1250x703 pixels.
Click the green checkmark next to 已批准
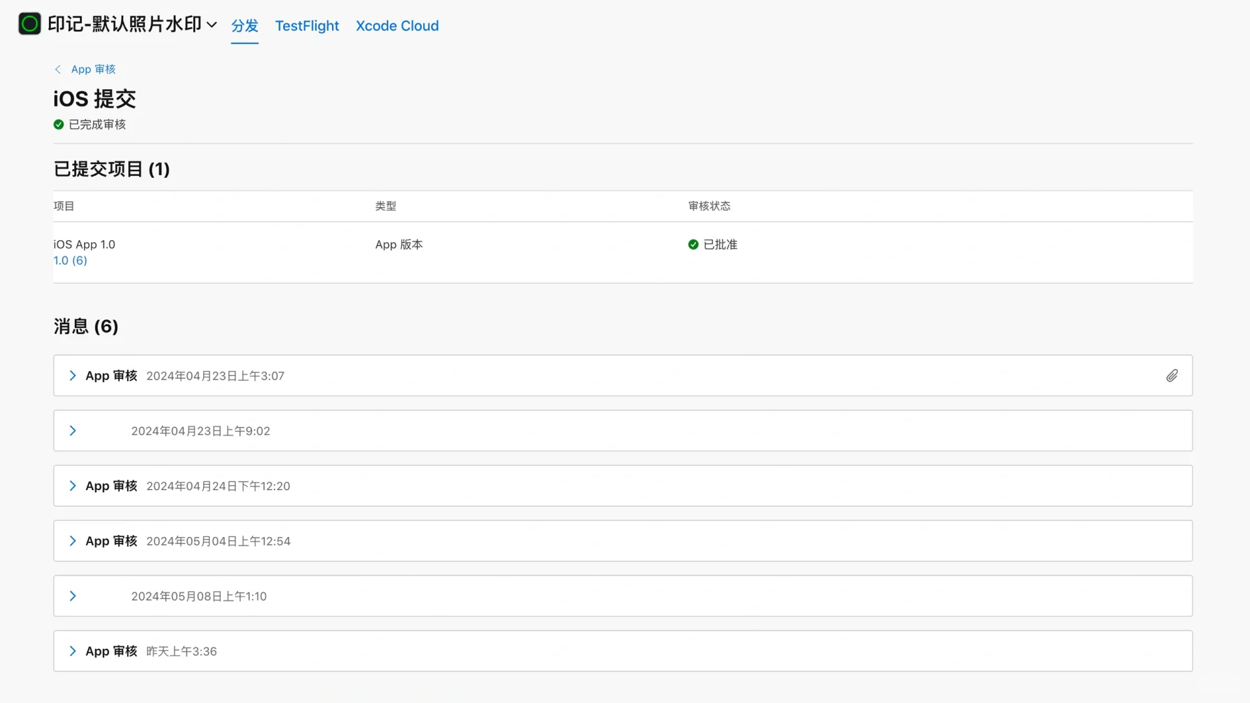693,244
